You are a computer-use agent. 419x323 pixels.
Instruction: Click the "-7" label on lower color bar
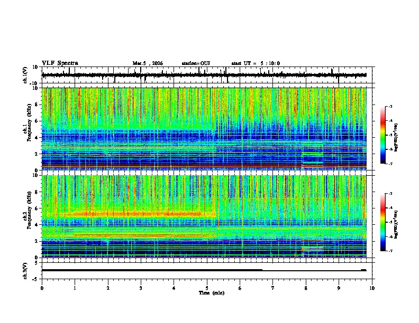390,251
